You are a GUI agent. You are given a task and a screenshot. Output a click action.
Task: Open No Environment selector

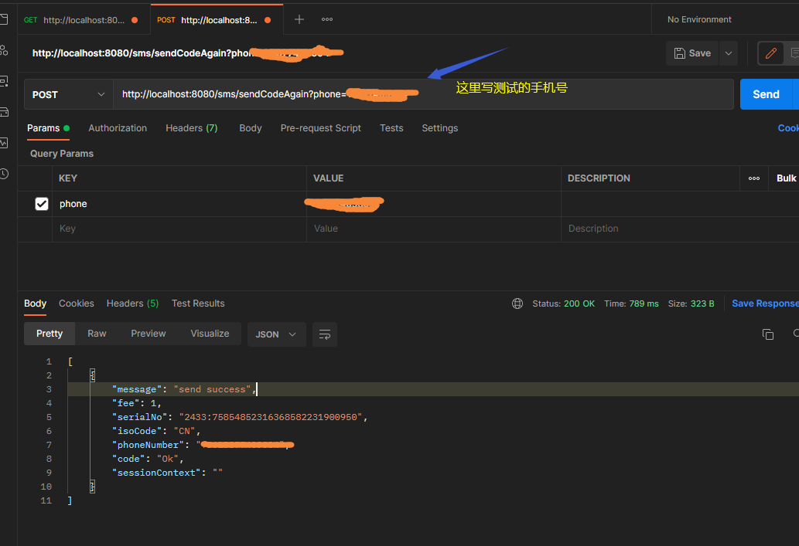click(x=699, y=19)
